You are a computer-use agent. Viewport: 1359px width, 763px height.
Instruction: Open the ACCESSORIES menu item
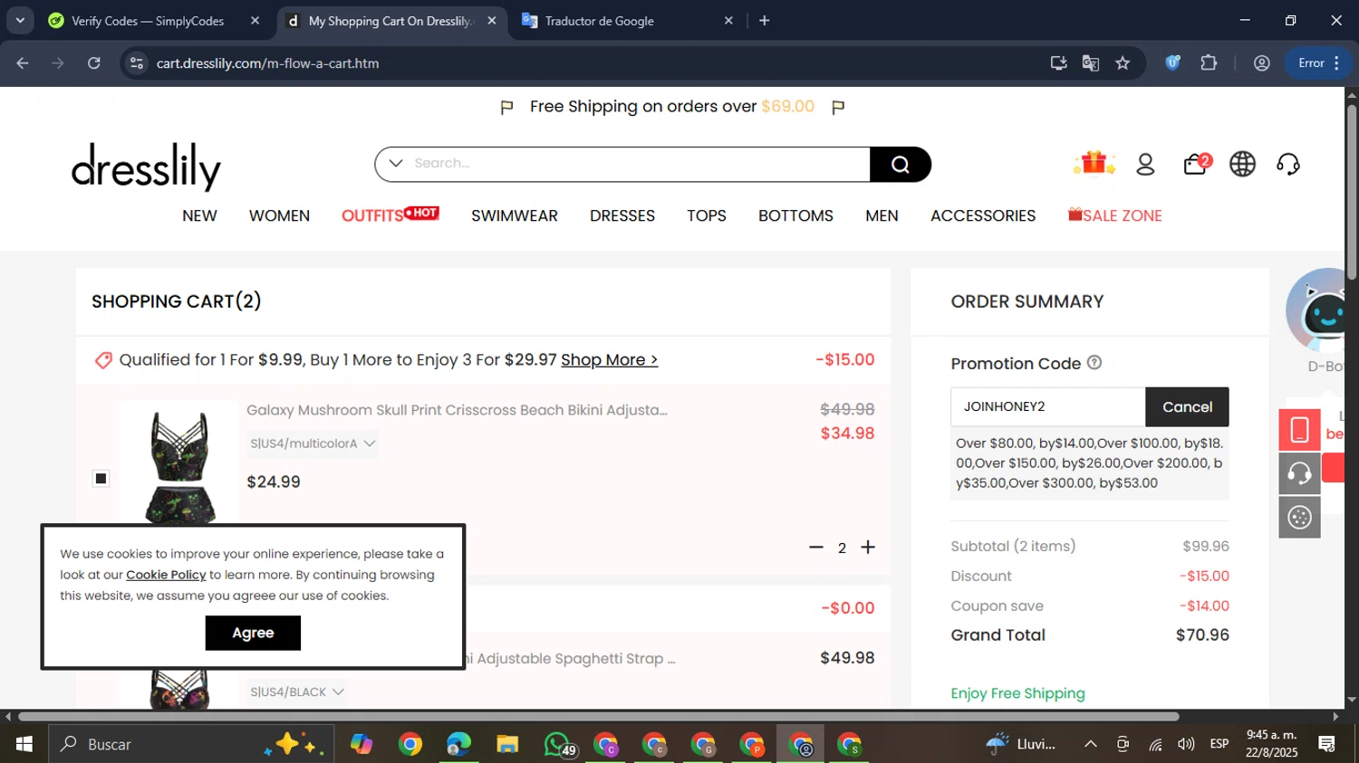[x=983, y=215]
